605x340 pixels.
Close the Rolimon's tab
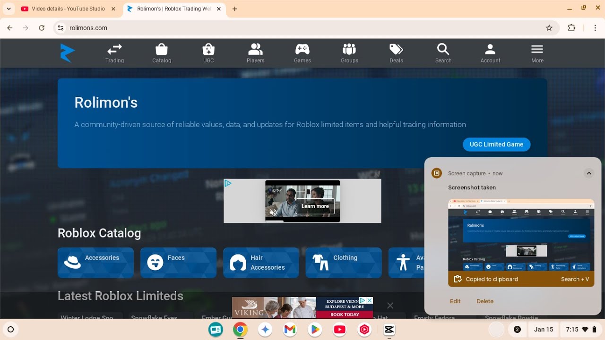pos(219,9)
